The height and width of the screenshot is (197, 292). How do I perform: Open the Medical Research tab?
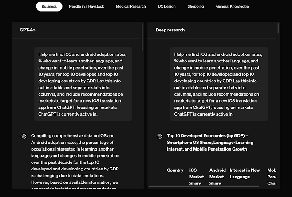[x=131, y=7]
